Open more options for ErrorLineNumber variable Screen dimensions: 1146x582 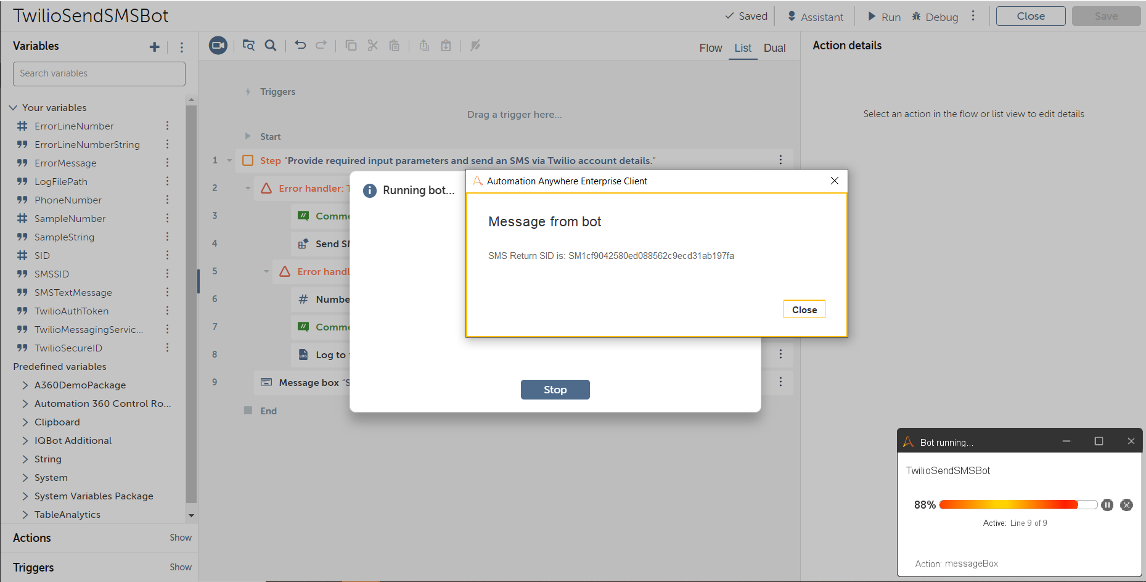[167, 126]
